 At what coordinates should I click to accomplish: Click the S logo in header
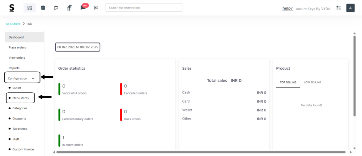coord(12,8)
